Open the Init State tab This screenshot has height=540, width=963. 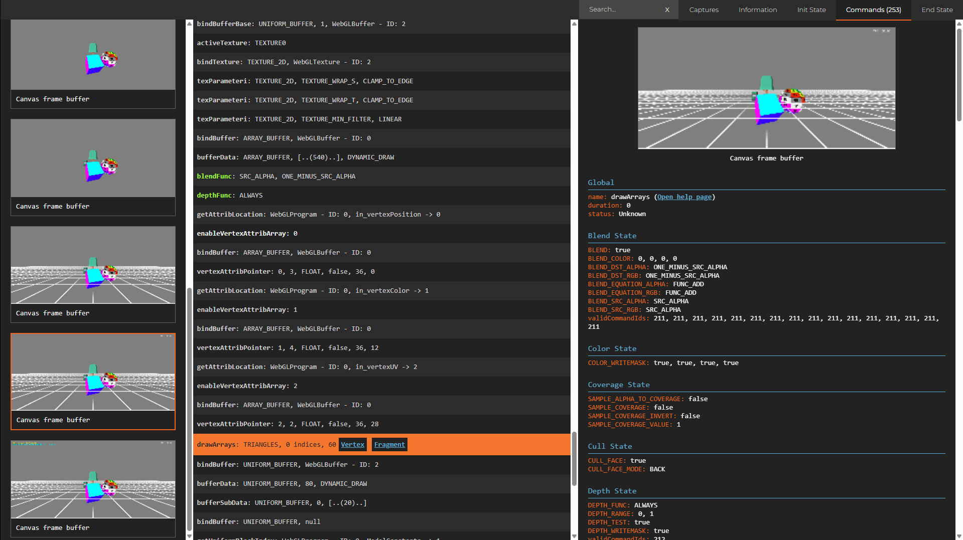811,10
